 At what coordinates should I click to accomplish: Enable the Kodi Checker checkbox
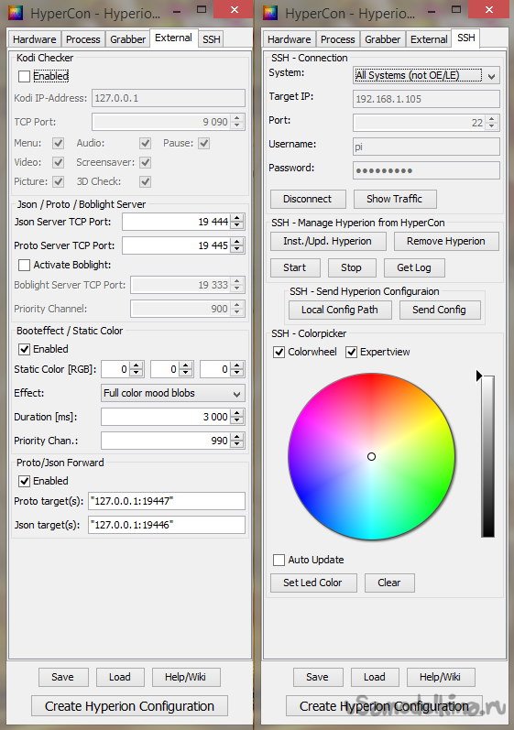pos(24,76)
